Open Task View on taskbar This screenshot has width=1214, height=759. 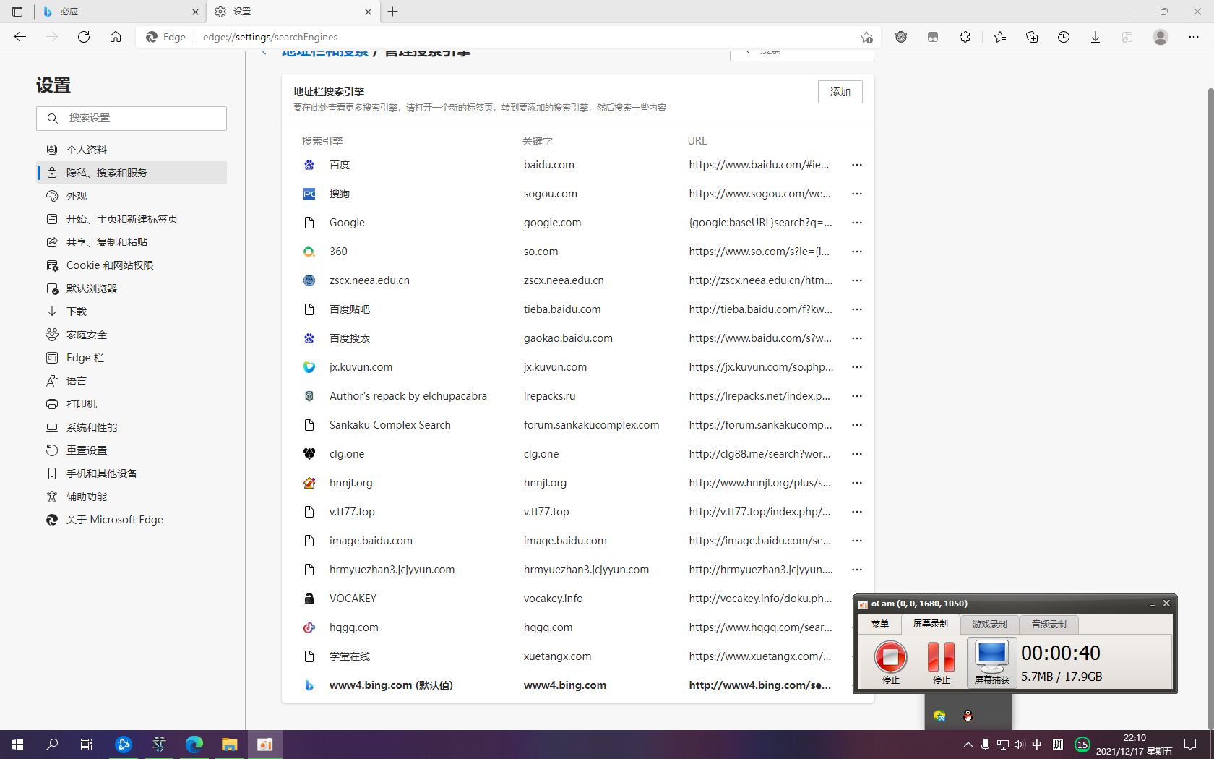tap(87, 745)
